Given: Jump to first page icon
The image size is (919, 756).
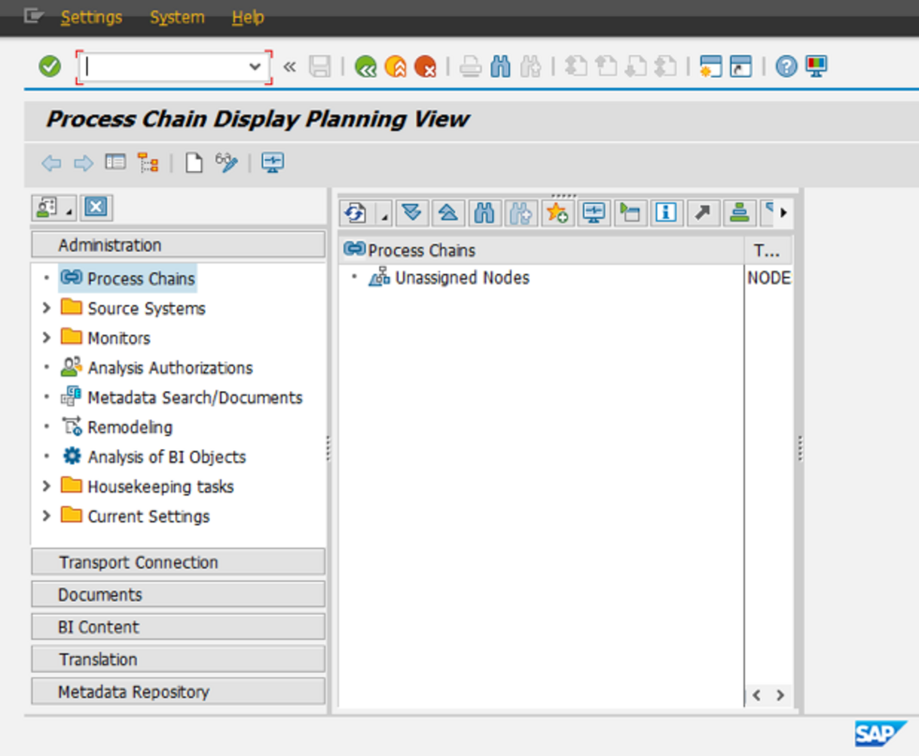Looking at the screenshot, I should (576, 66).
